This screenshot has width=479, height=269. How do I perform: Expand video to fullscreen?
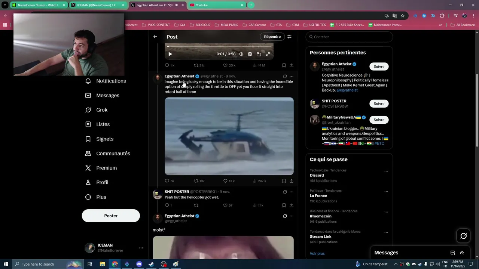click(x=268, y=54)
